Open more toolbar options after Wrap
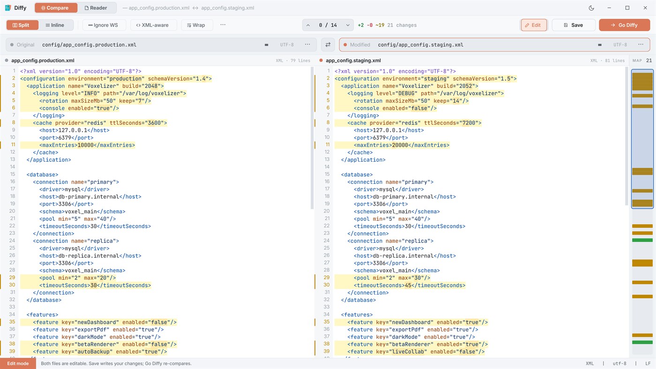 223,25
